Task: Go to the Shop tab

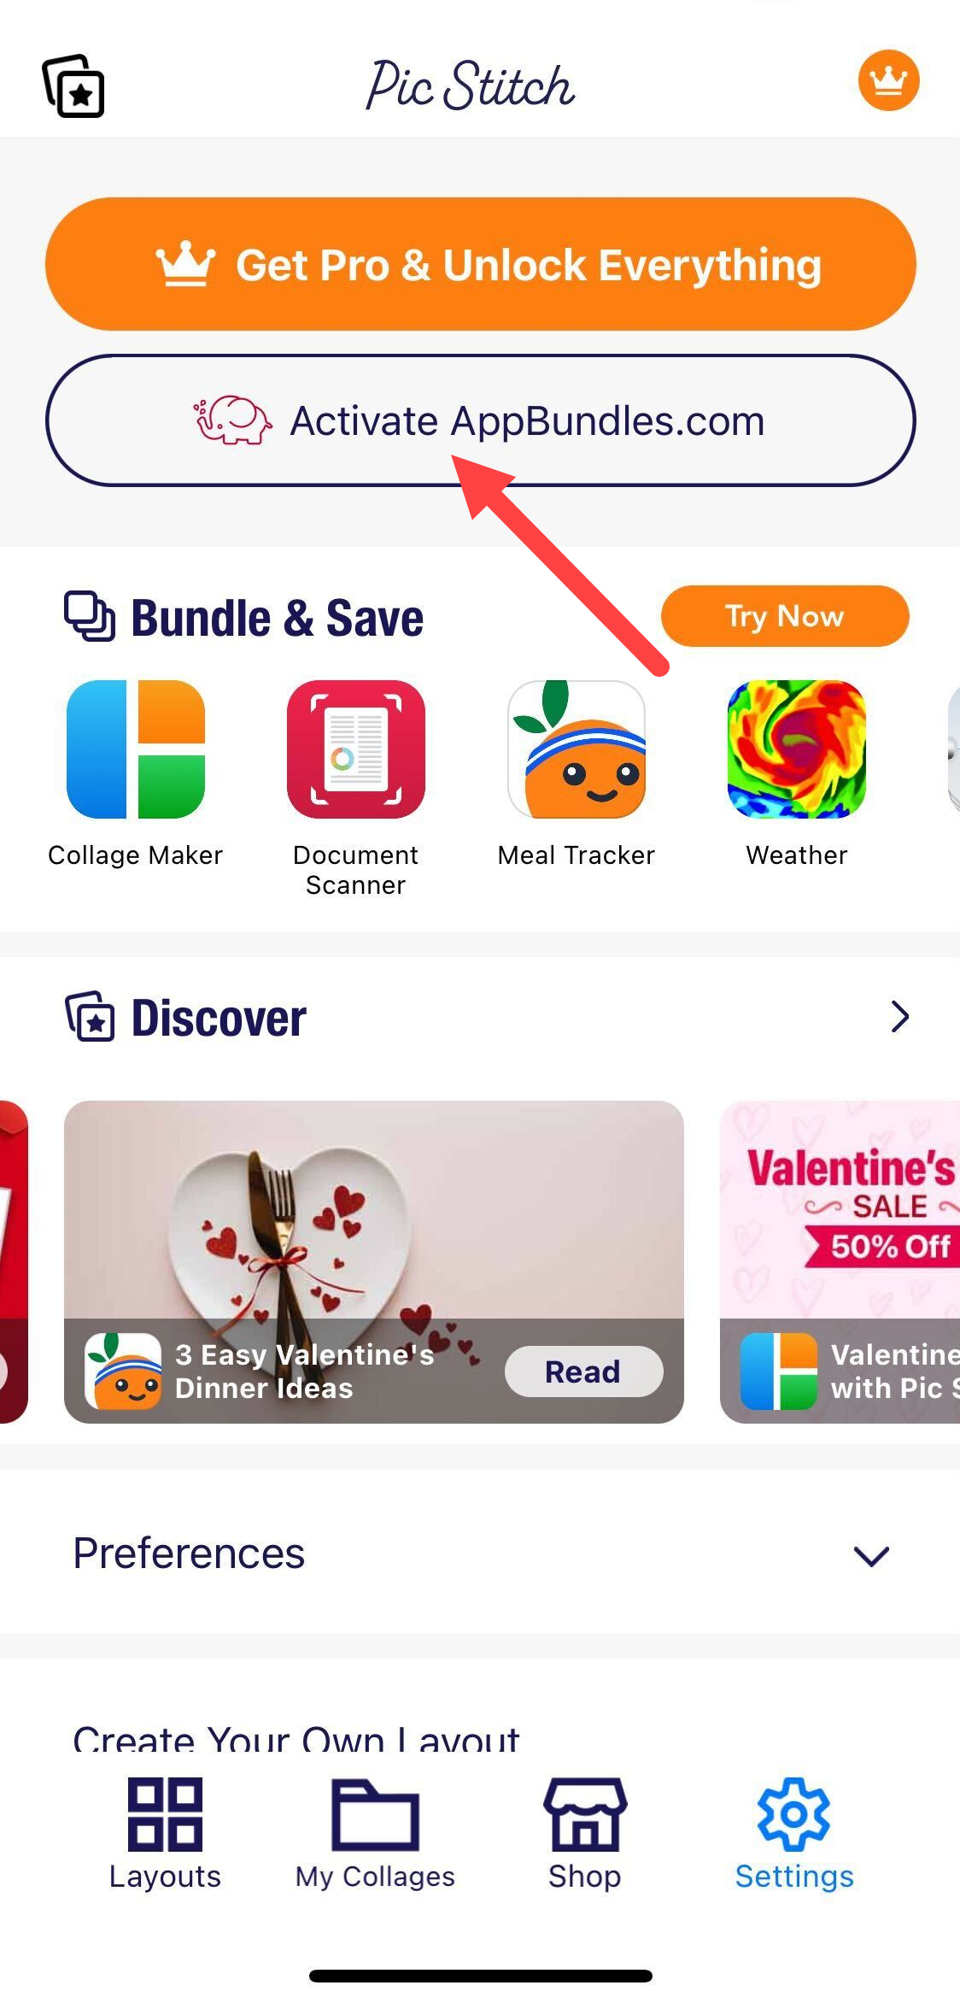Action: click(x=585, y=1834)
